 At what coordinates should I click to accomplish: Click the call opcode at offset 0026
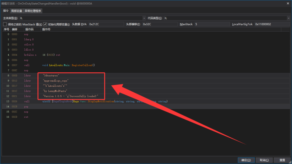click(27, 101)
